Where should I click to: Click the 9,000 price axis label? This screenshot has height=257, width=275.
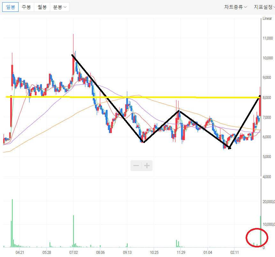(267, 78)
